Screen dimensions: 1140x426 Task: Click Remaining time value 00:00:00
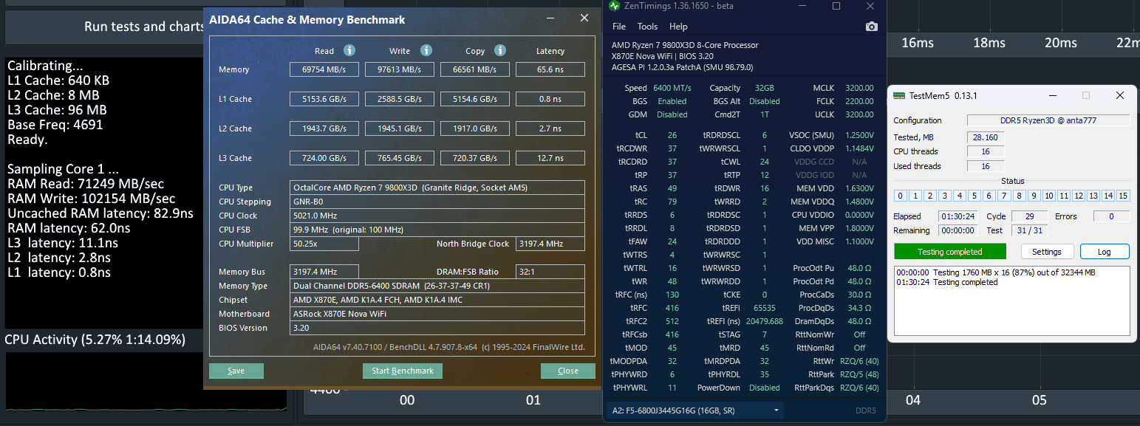pyautogui.click(x=958, y=230)
